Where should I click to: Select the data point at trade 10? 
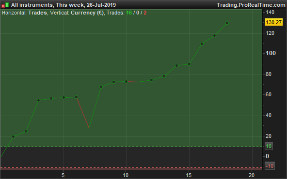coord(127,81)
